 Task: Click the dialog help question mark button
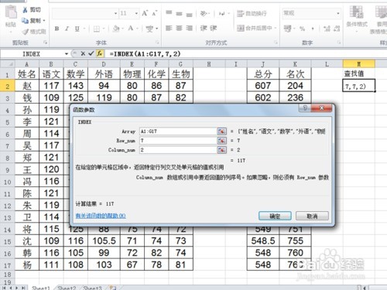(x=305, y=108)
